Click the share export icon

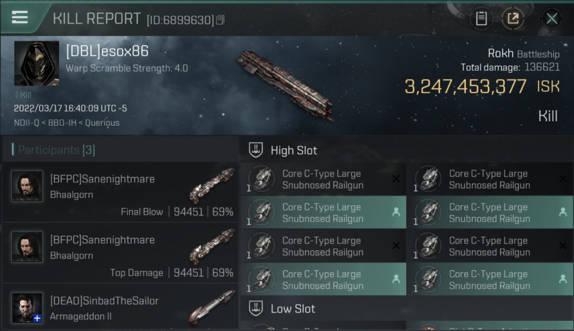(x=513, y=19)
